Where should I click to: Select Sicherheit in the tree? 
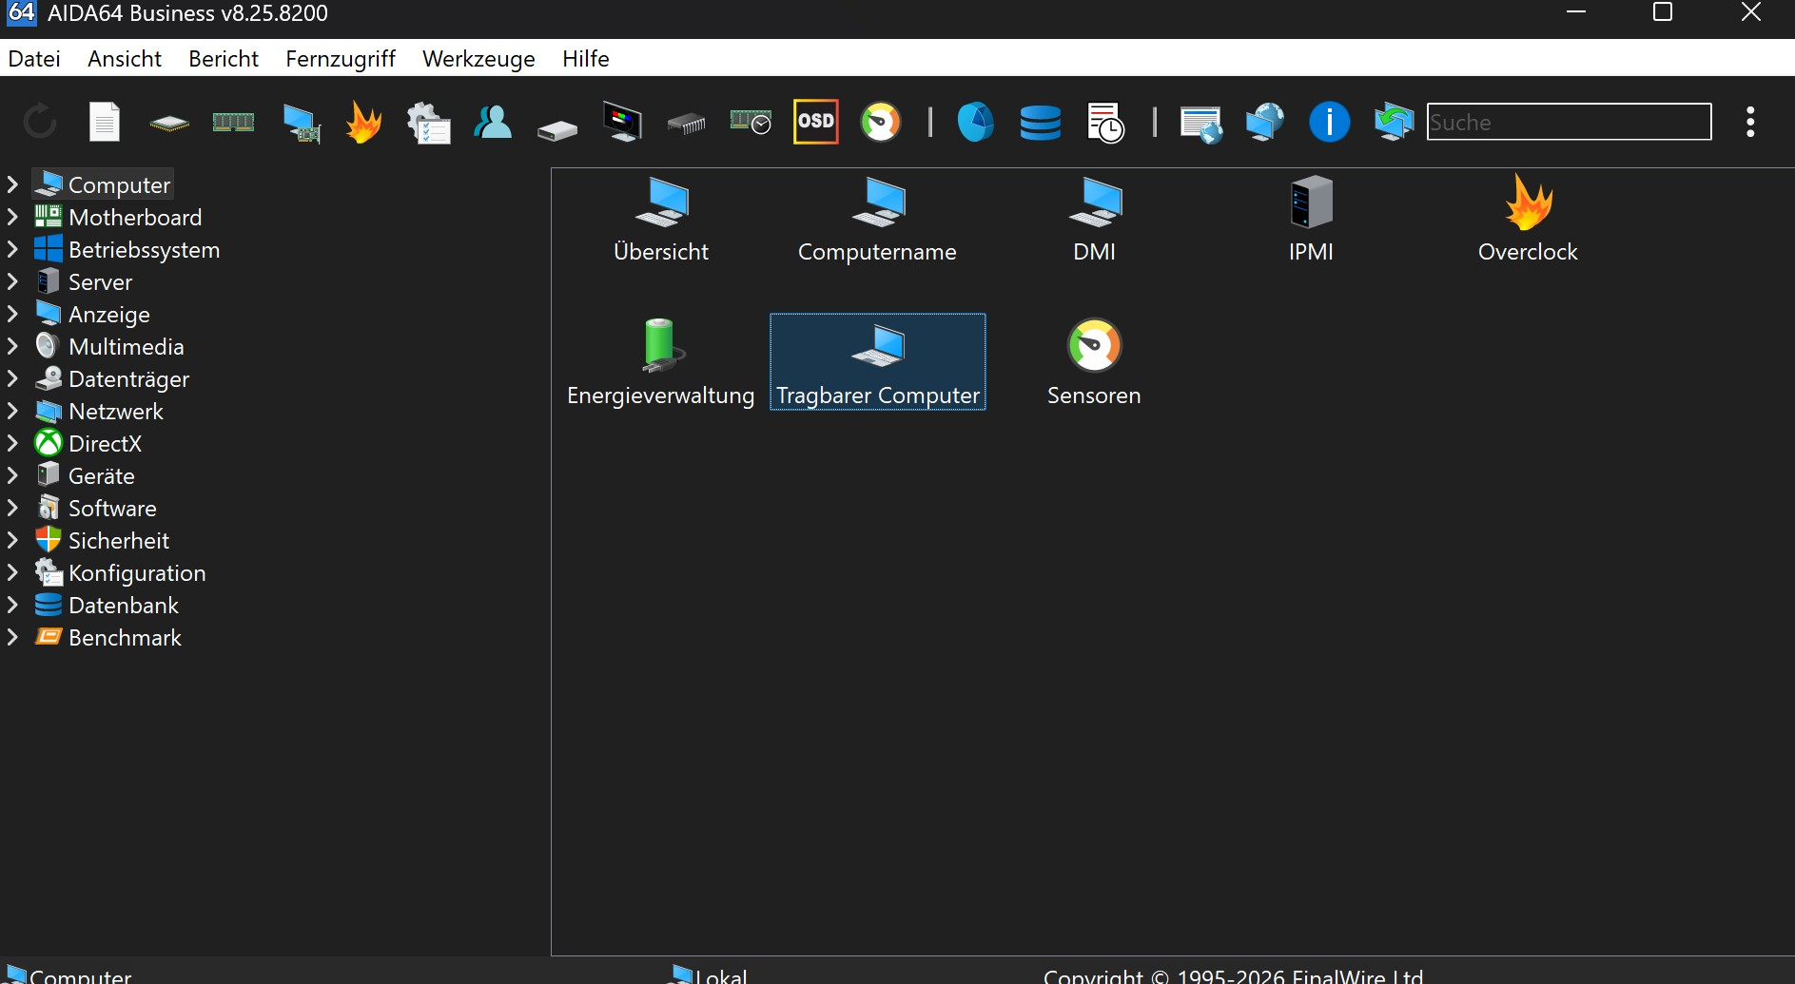pyautogui.click(x=119, y=540)
